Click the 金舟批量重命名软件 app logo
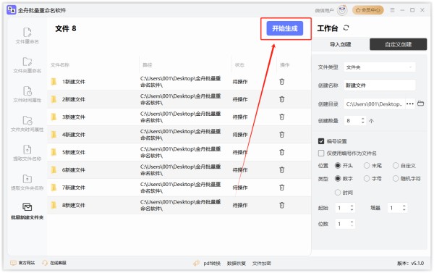The height and width of the screenshot is (273, 434). point(12,10)
